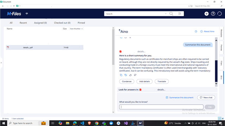The width and height of the screenshot is (225, 126).
Task: Open the Windows Start menu
Action: click(x=4, y=123)
